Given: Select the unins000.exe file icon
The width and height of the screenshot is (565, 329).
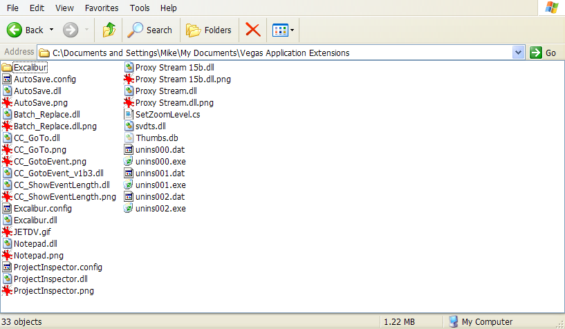Looking at the screenshot, I should pos(129,161).
